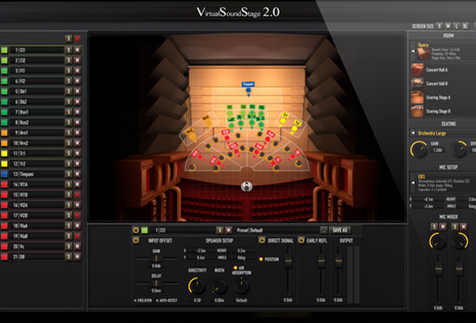Mute the first mic mixer channel

[x=443, y=227]
